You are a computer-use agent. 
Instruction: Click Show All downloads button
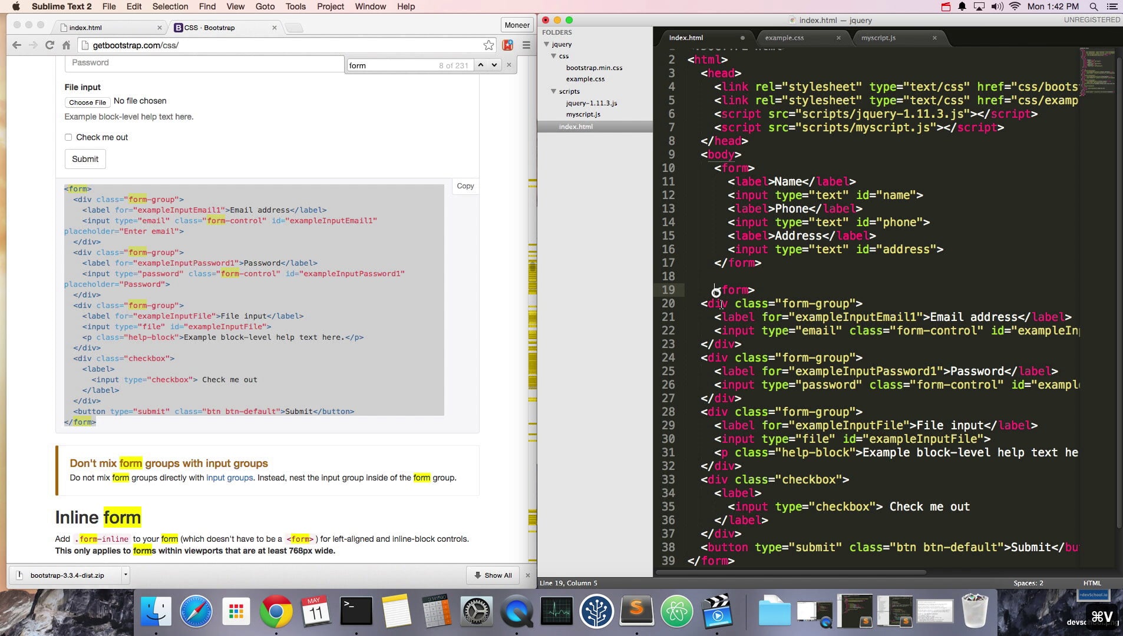(493, 575)
